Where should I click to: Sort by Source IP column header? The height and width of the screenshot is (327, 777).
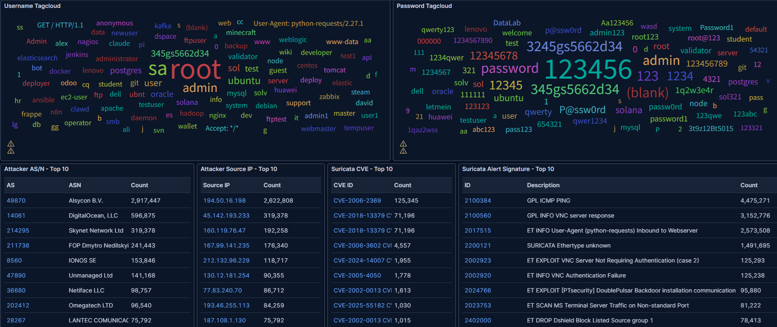216,185
